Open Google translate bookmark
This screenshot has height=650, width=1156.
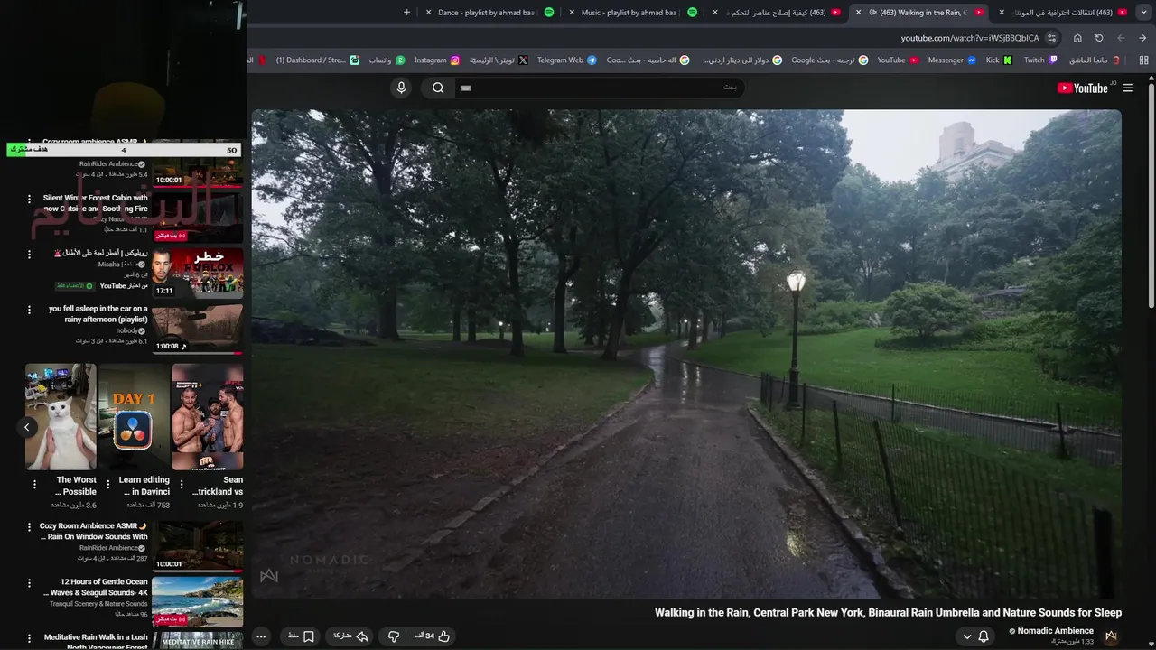(829, 60)
